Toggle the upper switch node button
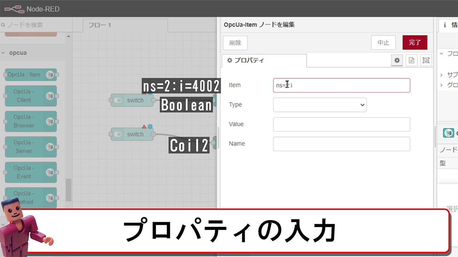Image resolution: width=458 pixels, height=257 pixels. (118, 101)
